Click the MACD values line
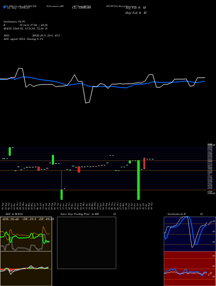The height and width of the screenshot is (286, 216). point(25,29)
